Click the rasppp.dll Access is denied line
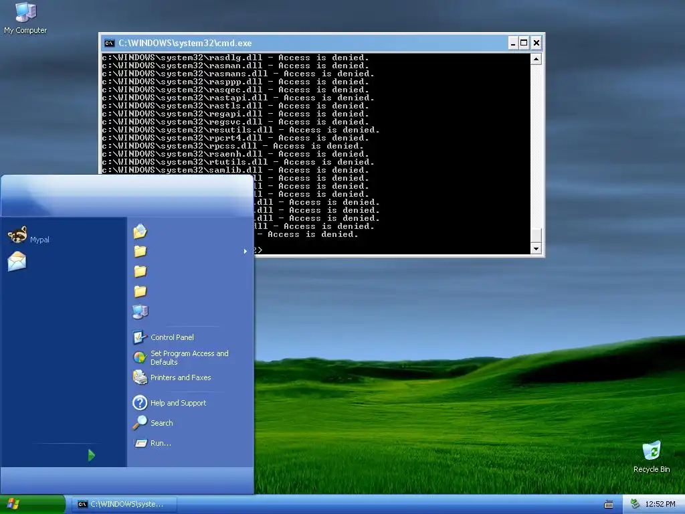The width and height of the screenshot is (685, 514). click(235, 82)
